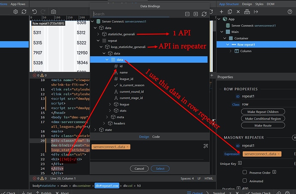Click the plus add icon in App Structure toolbar

[221, 12]
